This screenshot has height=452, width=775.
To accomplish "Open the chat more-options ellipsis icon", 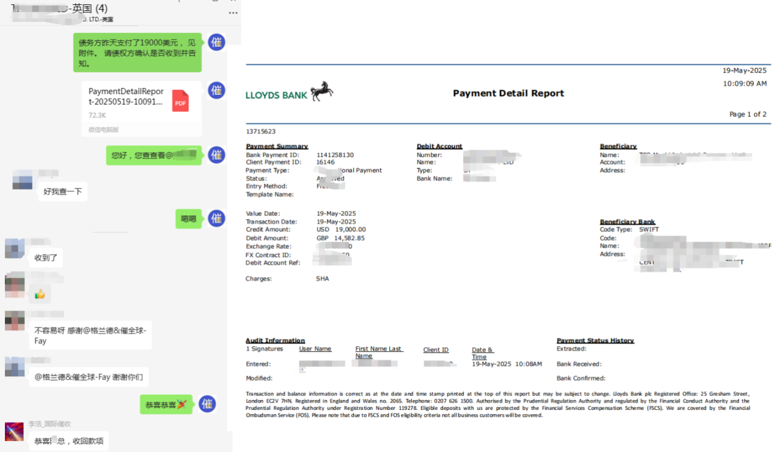I will (233, 13).
